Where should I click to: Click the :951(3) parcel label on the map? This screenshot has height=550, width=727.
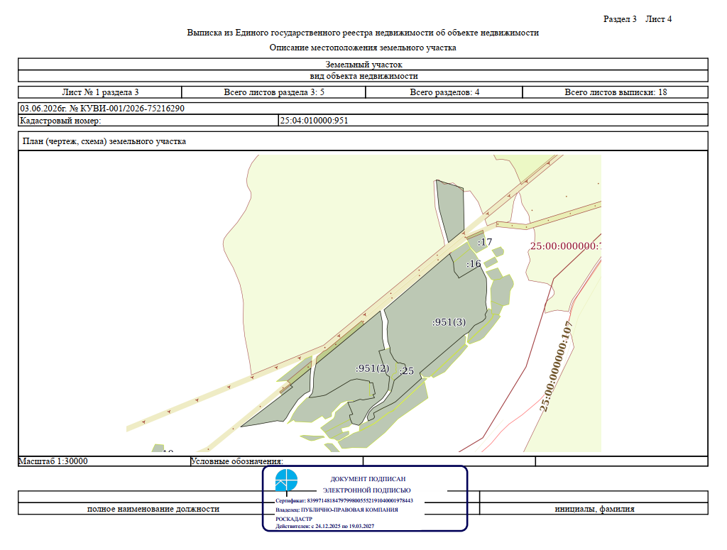449,322
